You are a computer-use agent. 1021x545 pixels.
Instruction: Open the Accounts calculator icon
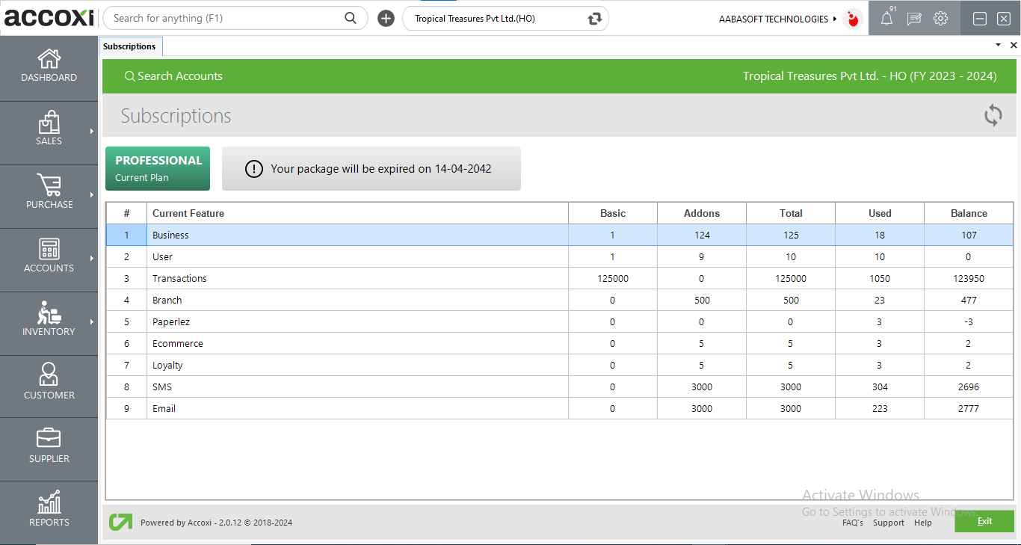(49, 249)
